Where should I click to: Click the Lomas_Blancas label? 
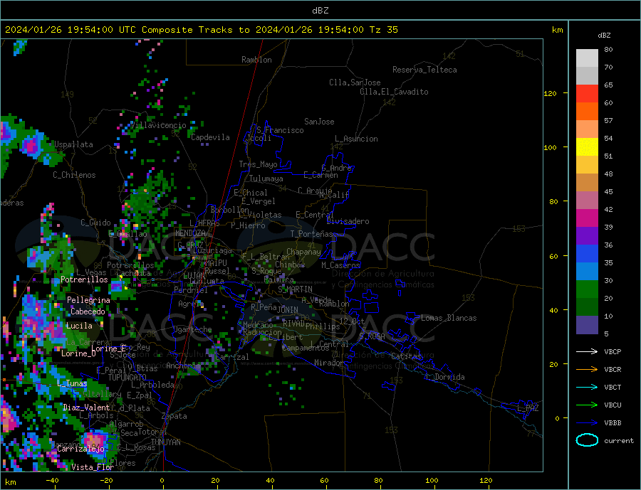(449, 318)
